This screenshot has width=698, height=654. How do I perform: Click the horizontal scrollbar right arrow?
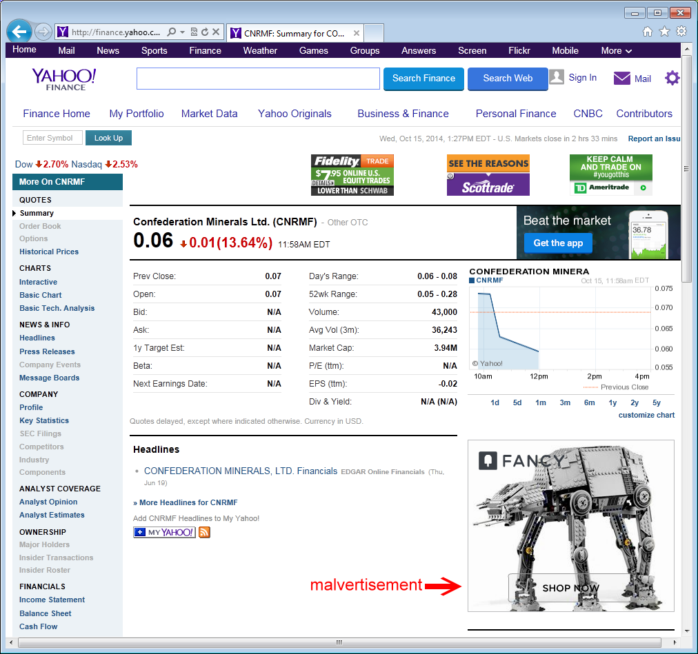pyautogui.click(x=675, y=642)
